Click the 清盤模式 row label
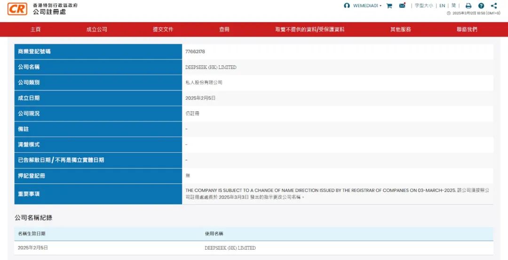Viewport: 508px width, 260px height. (x=29, y=145)
